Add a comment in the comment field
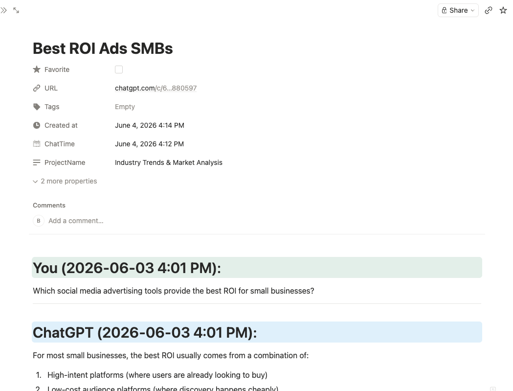Viewport: 513px width, 391px height. click(x=76, y=221)
